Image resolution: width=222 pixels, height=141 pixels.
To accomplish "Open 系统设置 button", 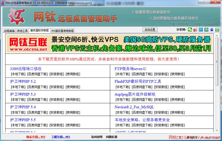I will [x=150, y=30].
